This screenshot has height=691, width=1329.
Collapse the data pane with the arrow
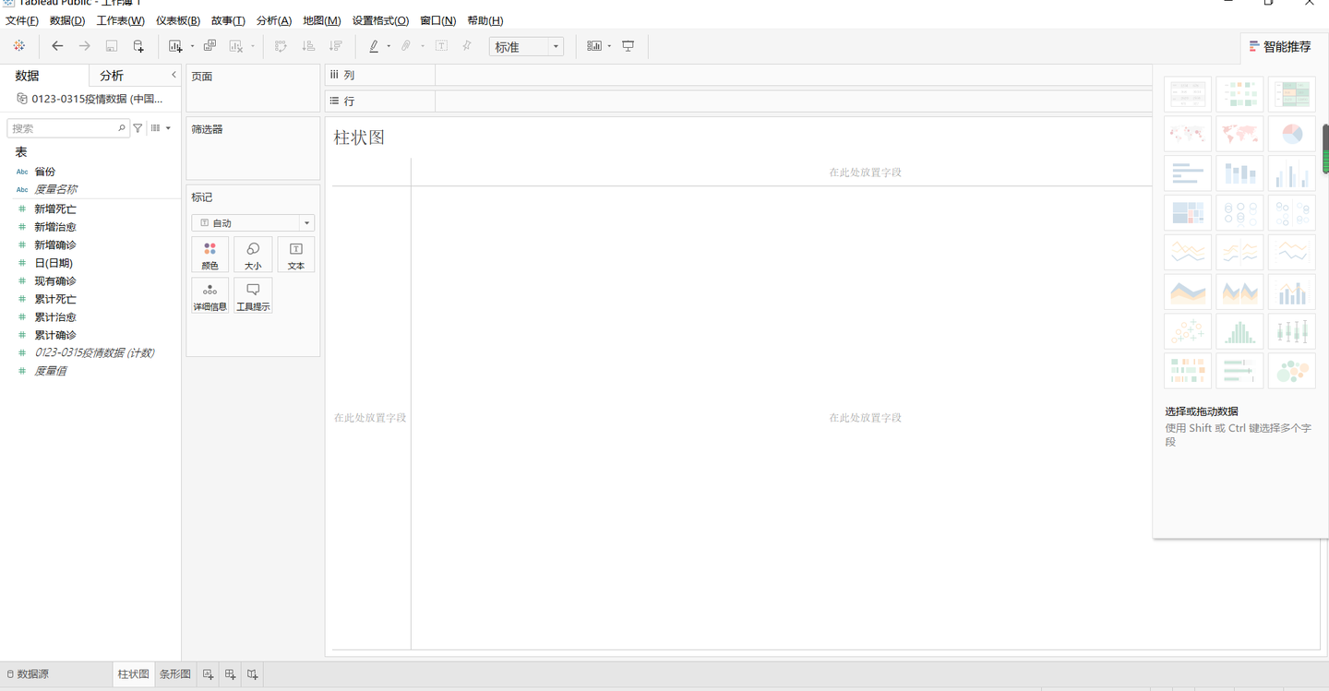tap(174, 75)
